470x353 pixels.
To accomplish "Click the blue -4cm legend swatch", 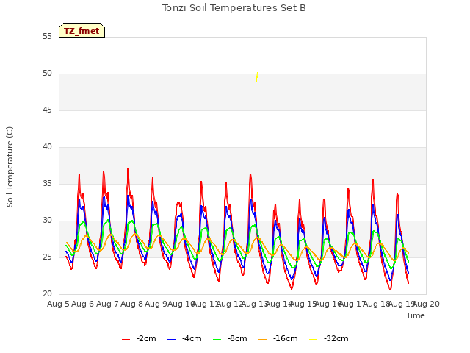I will point(171,340).
